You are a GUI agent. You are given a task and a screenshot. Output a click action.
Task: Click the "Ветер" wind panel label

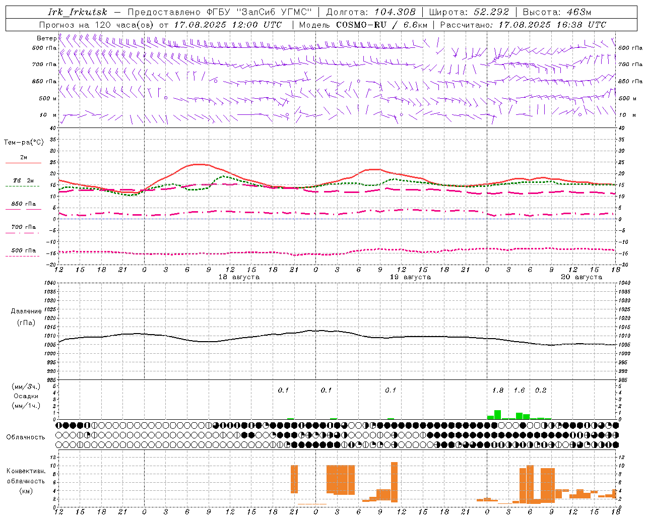click(x=47, y=38)
